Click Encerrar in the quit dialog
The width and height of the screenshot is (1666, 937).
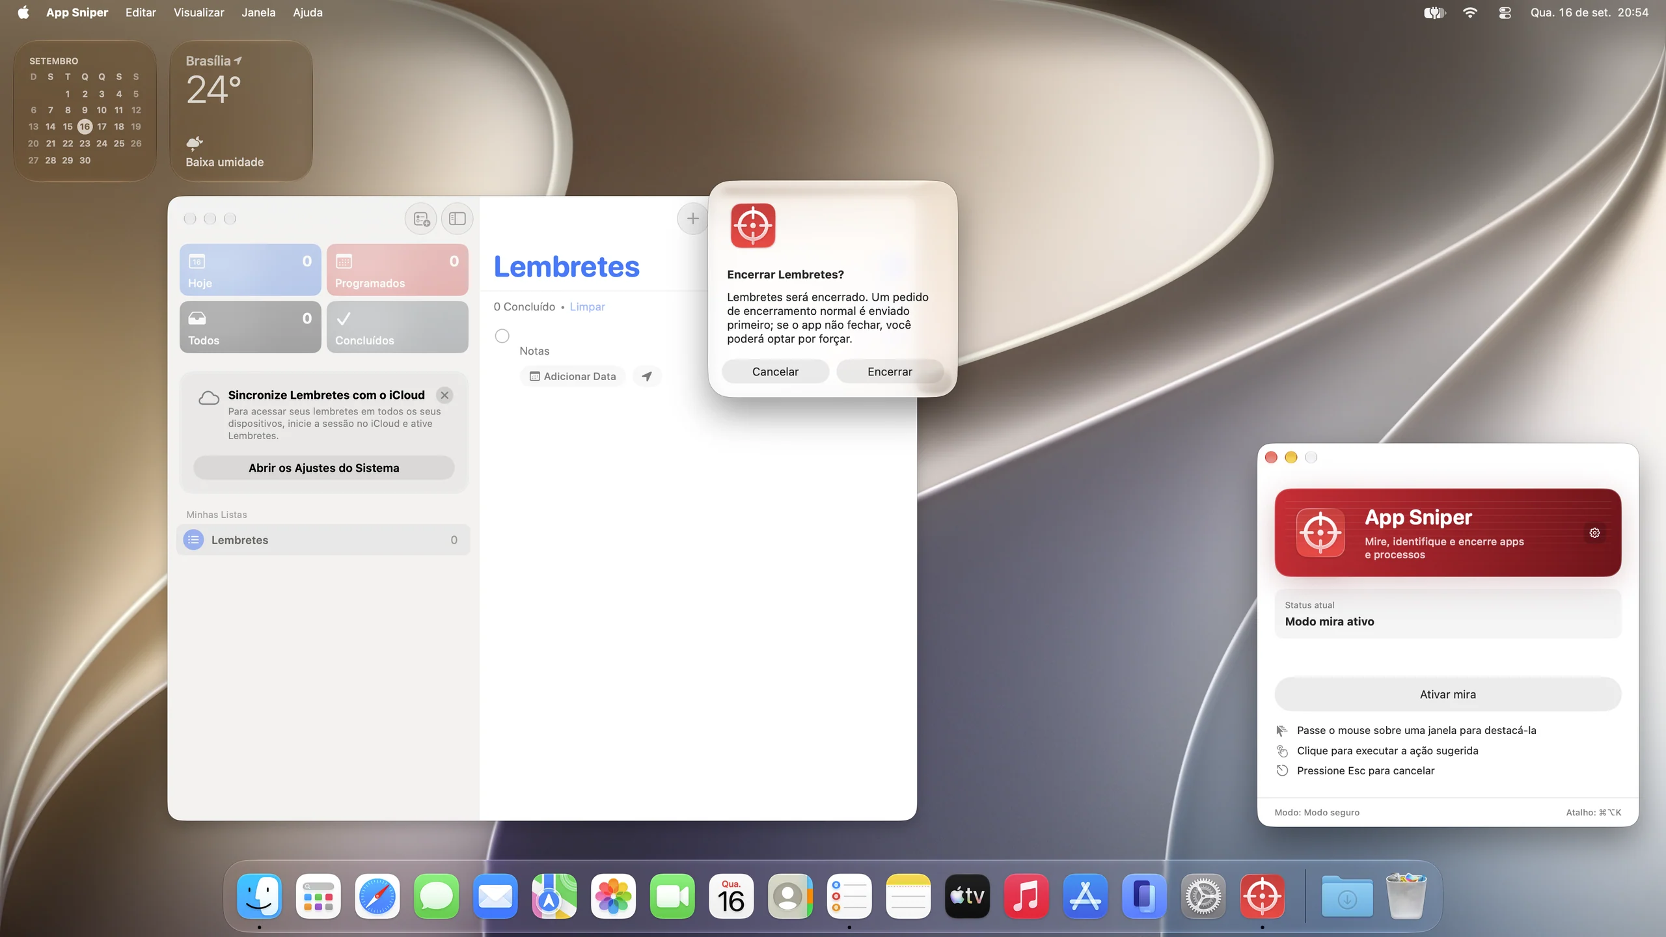pos(890,372)
